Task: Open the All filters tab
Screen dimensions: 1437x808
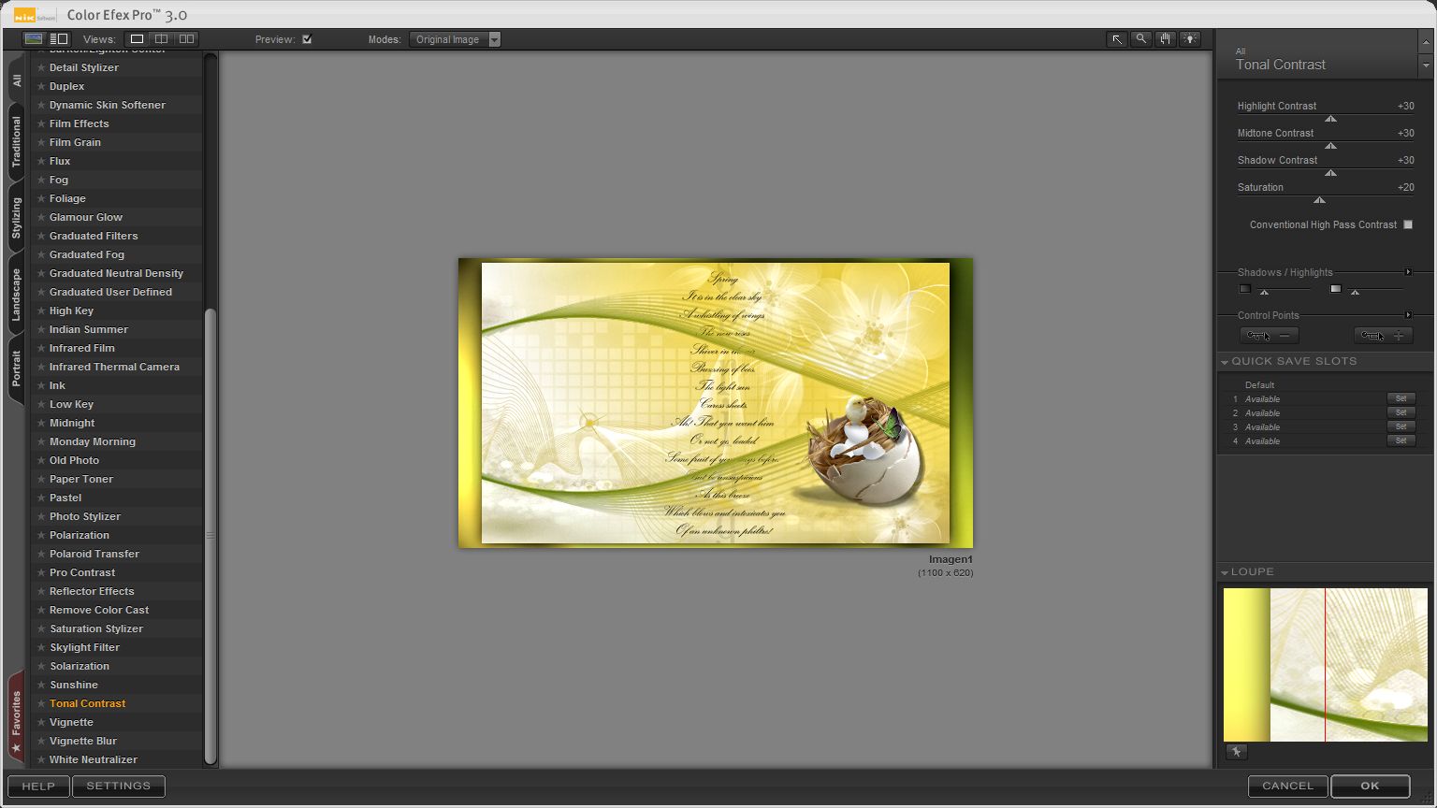Action: click(16, 80)
